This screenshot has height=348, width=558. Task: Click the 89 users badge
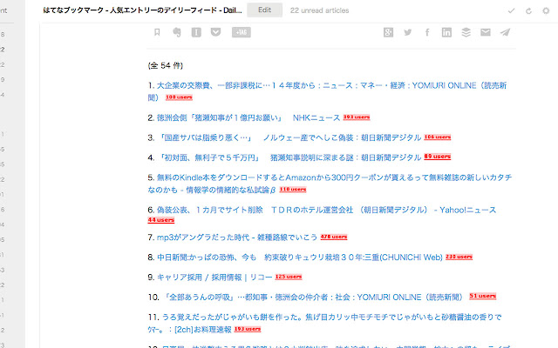438,157
